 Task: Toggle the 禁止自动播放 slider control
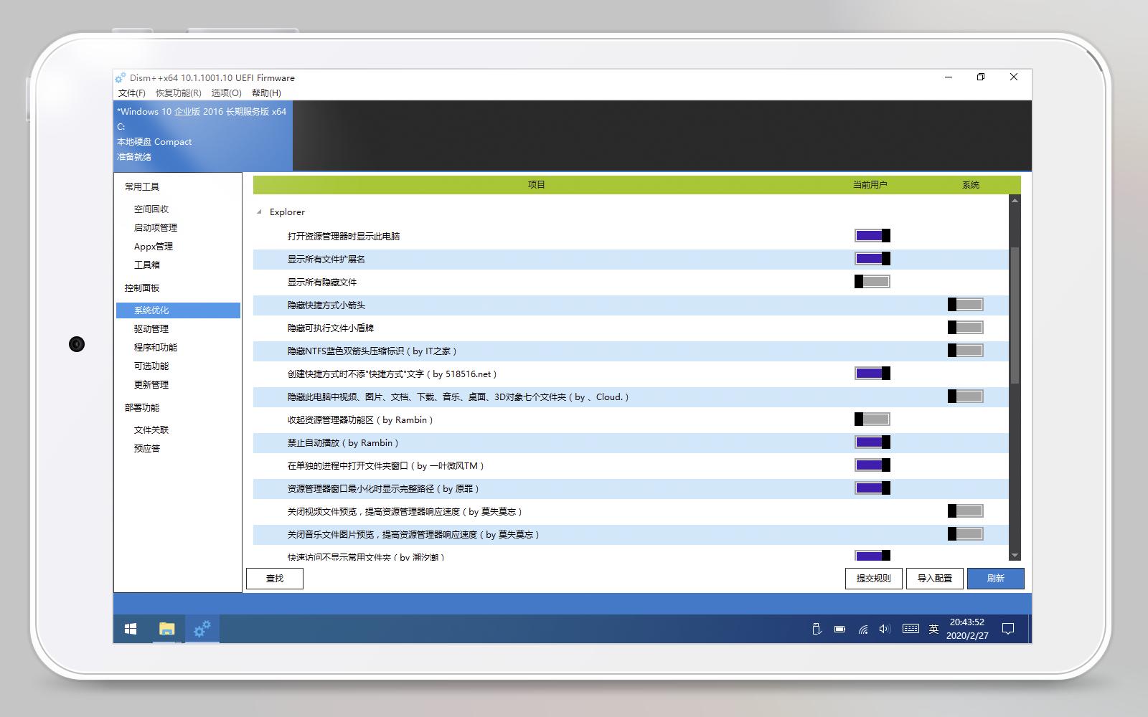pyautogui.click(x=871, y=442)
